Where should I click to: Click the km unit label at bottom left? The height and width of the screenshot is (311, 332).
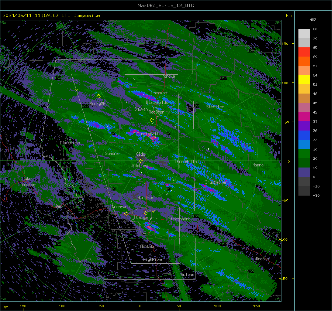(x=6, y=307)
